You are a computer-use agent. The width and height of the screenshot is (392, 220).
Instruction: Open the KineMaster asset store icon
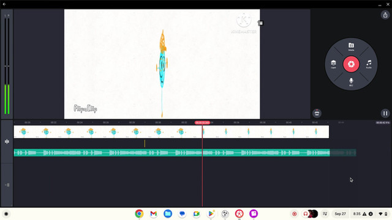tap(317, 113)
